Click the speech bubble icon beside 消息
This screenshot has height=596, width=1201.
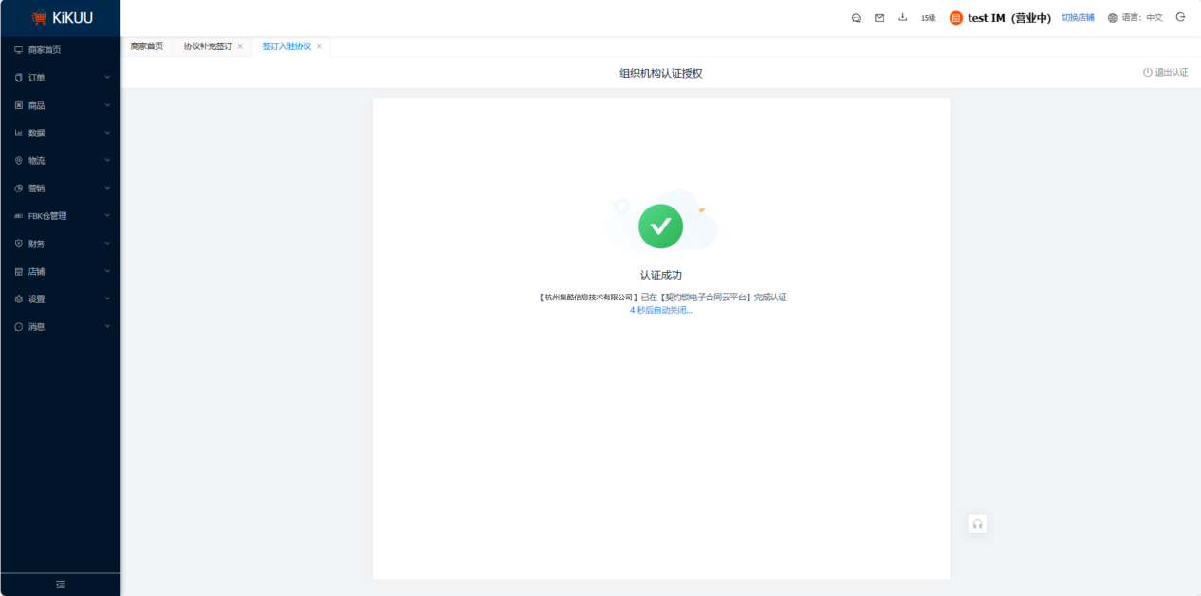pyautogui.click(x=18, y=326)
